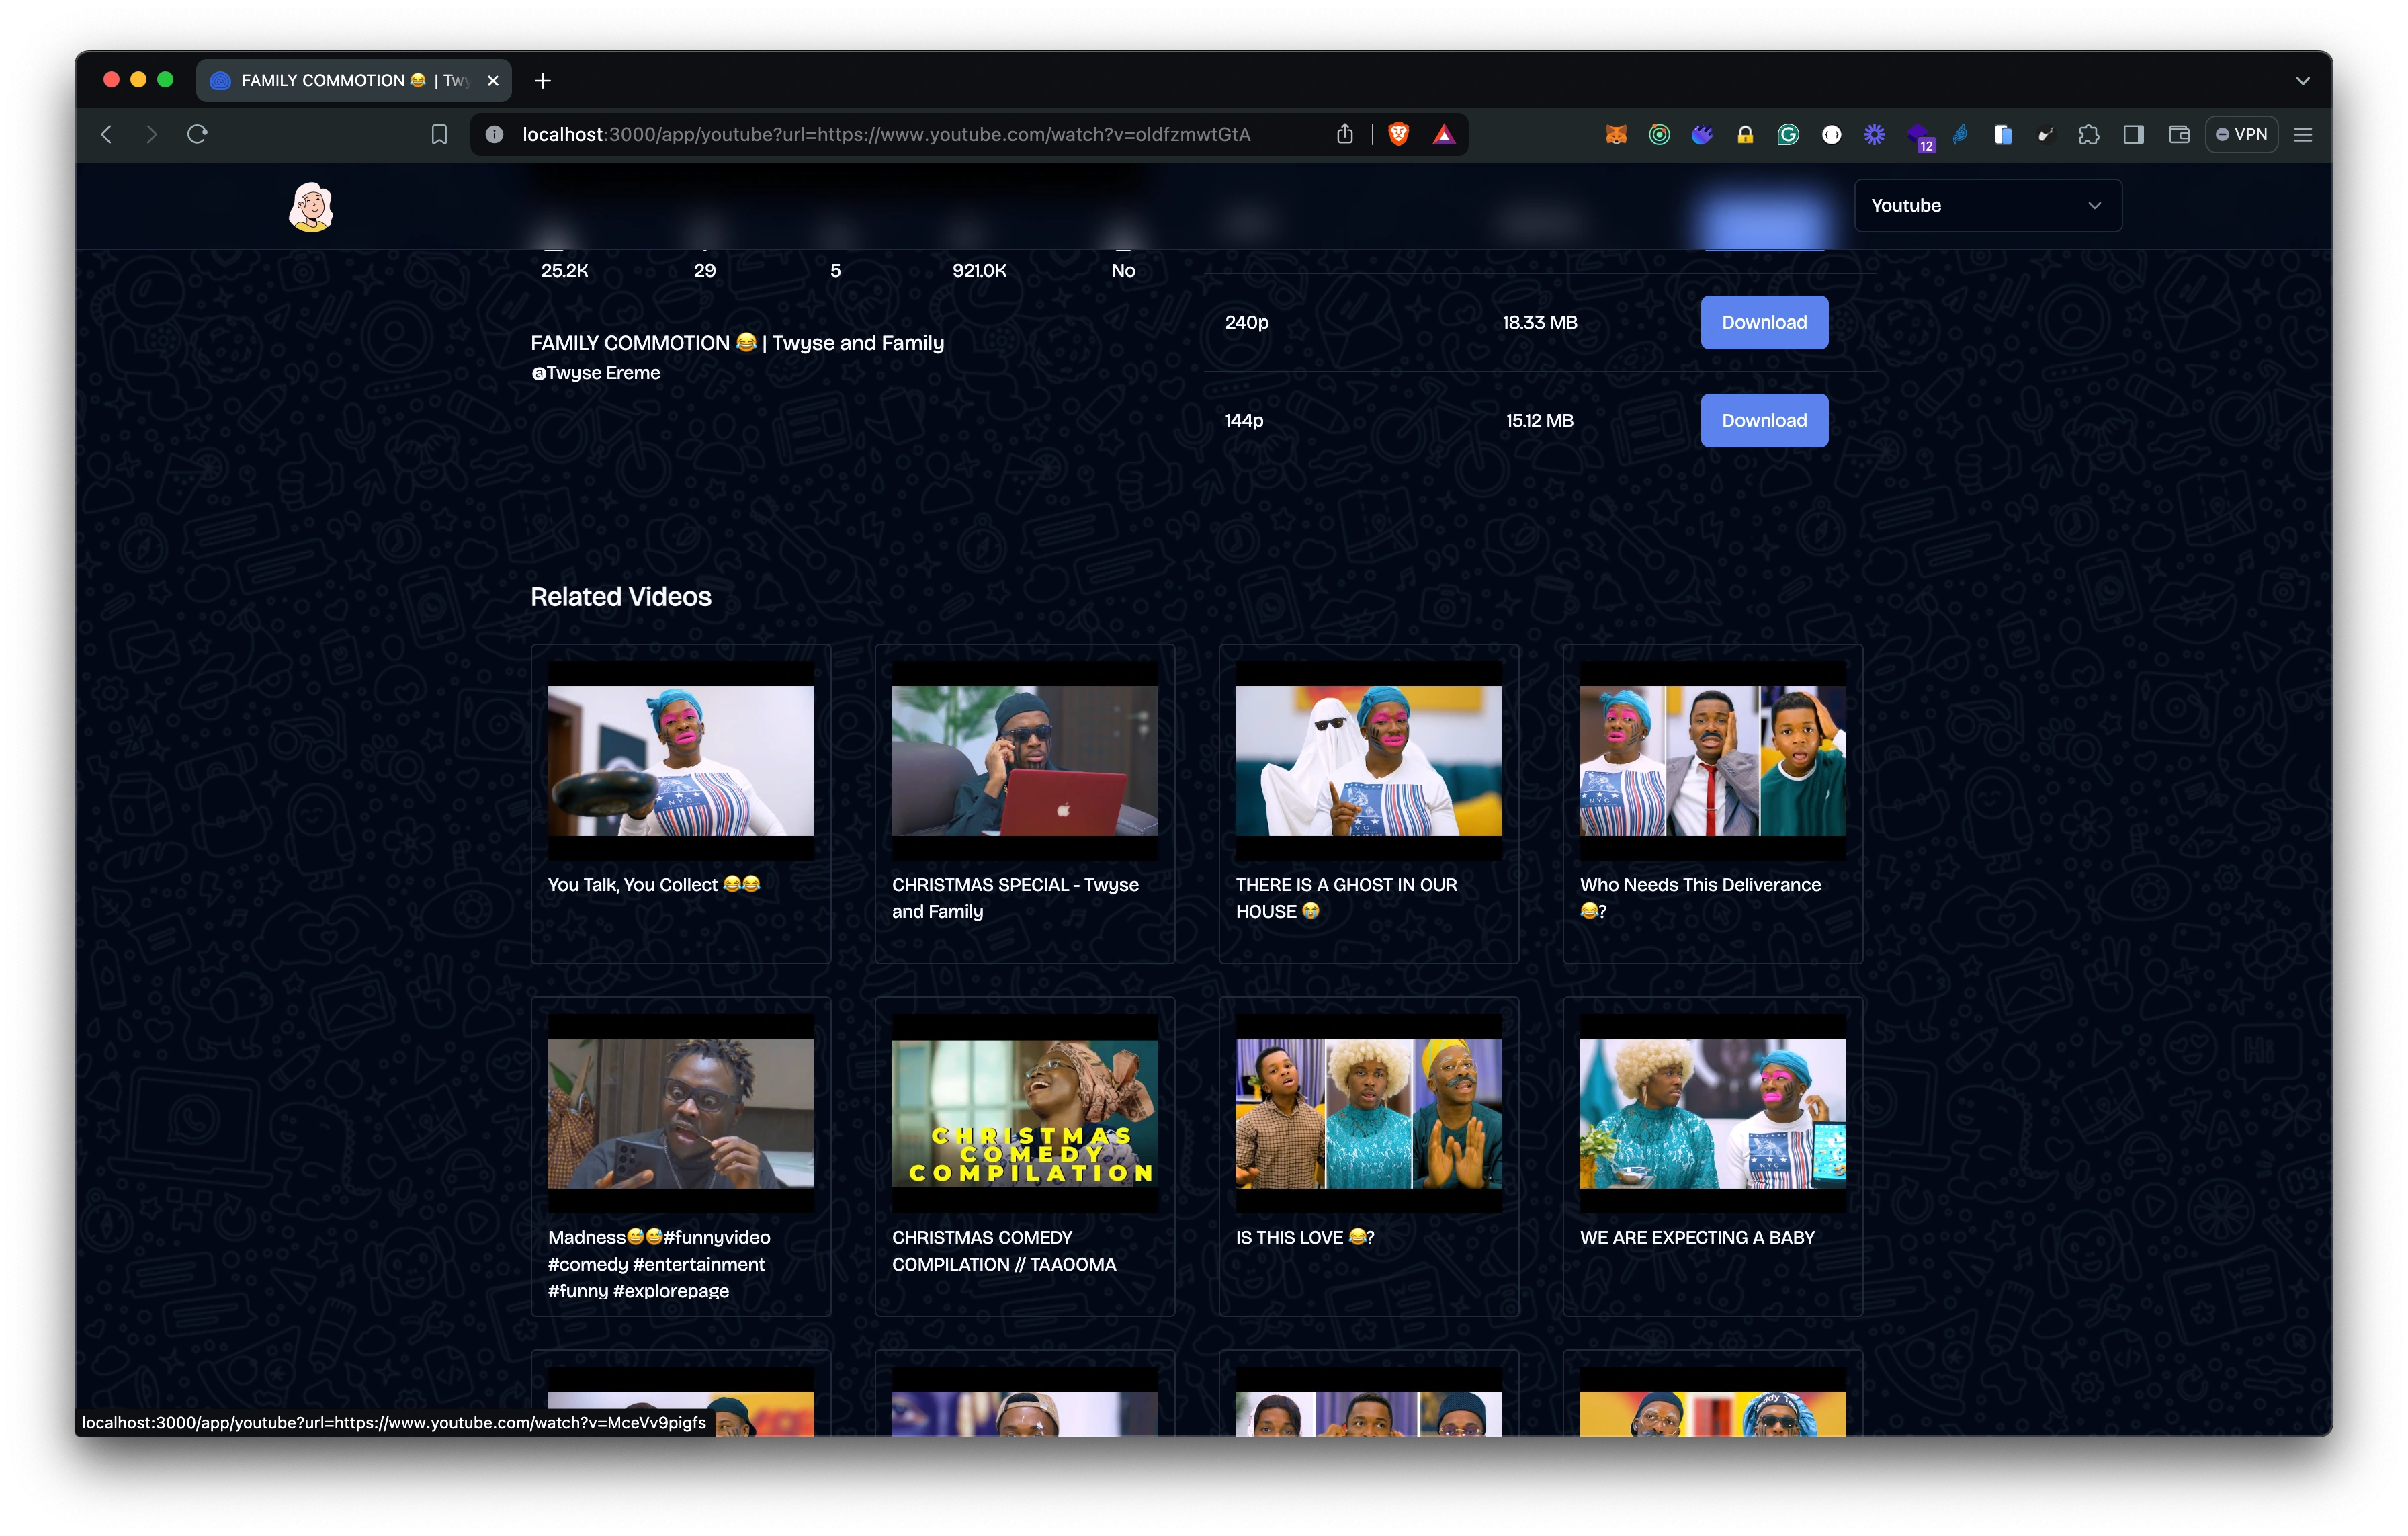Click the Madness #funnyvideo title text

point(659,1264)
